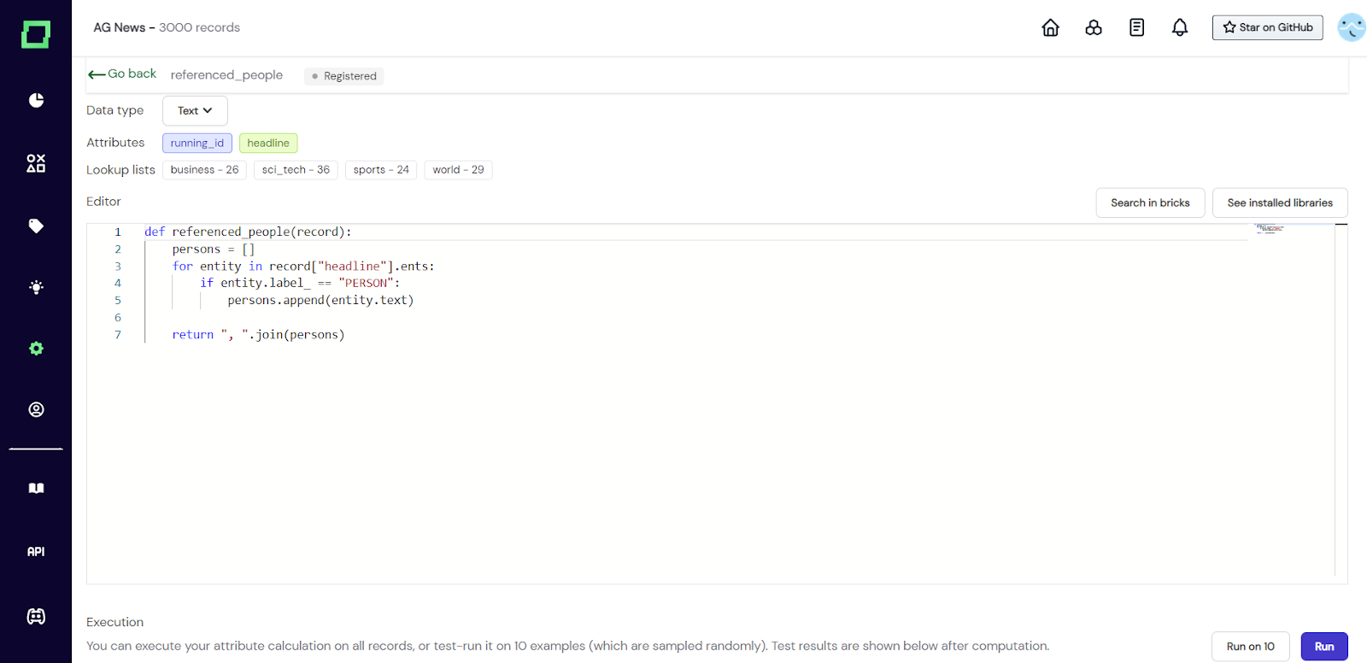Click the world - 29 lookup list
The image size is (1367, 663).
pyautogui.click(x=458, y=170)
